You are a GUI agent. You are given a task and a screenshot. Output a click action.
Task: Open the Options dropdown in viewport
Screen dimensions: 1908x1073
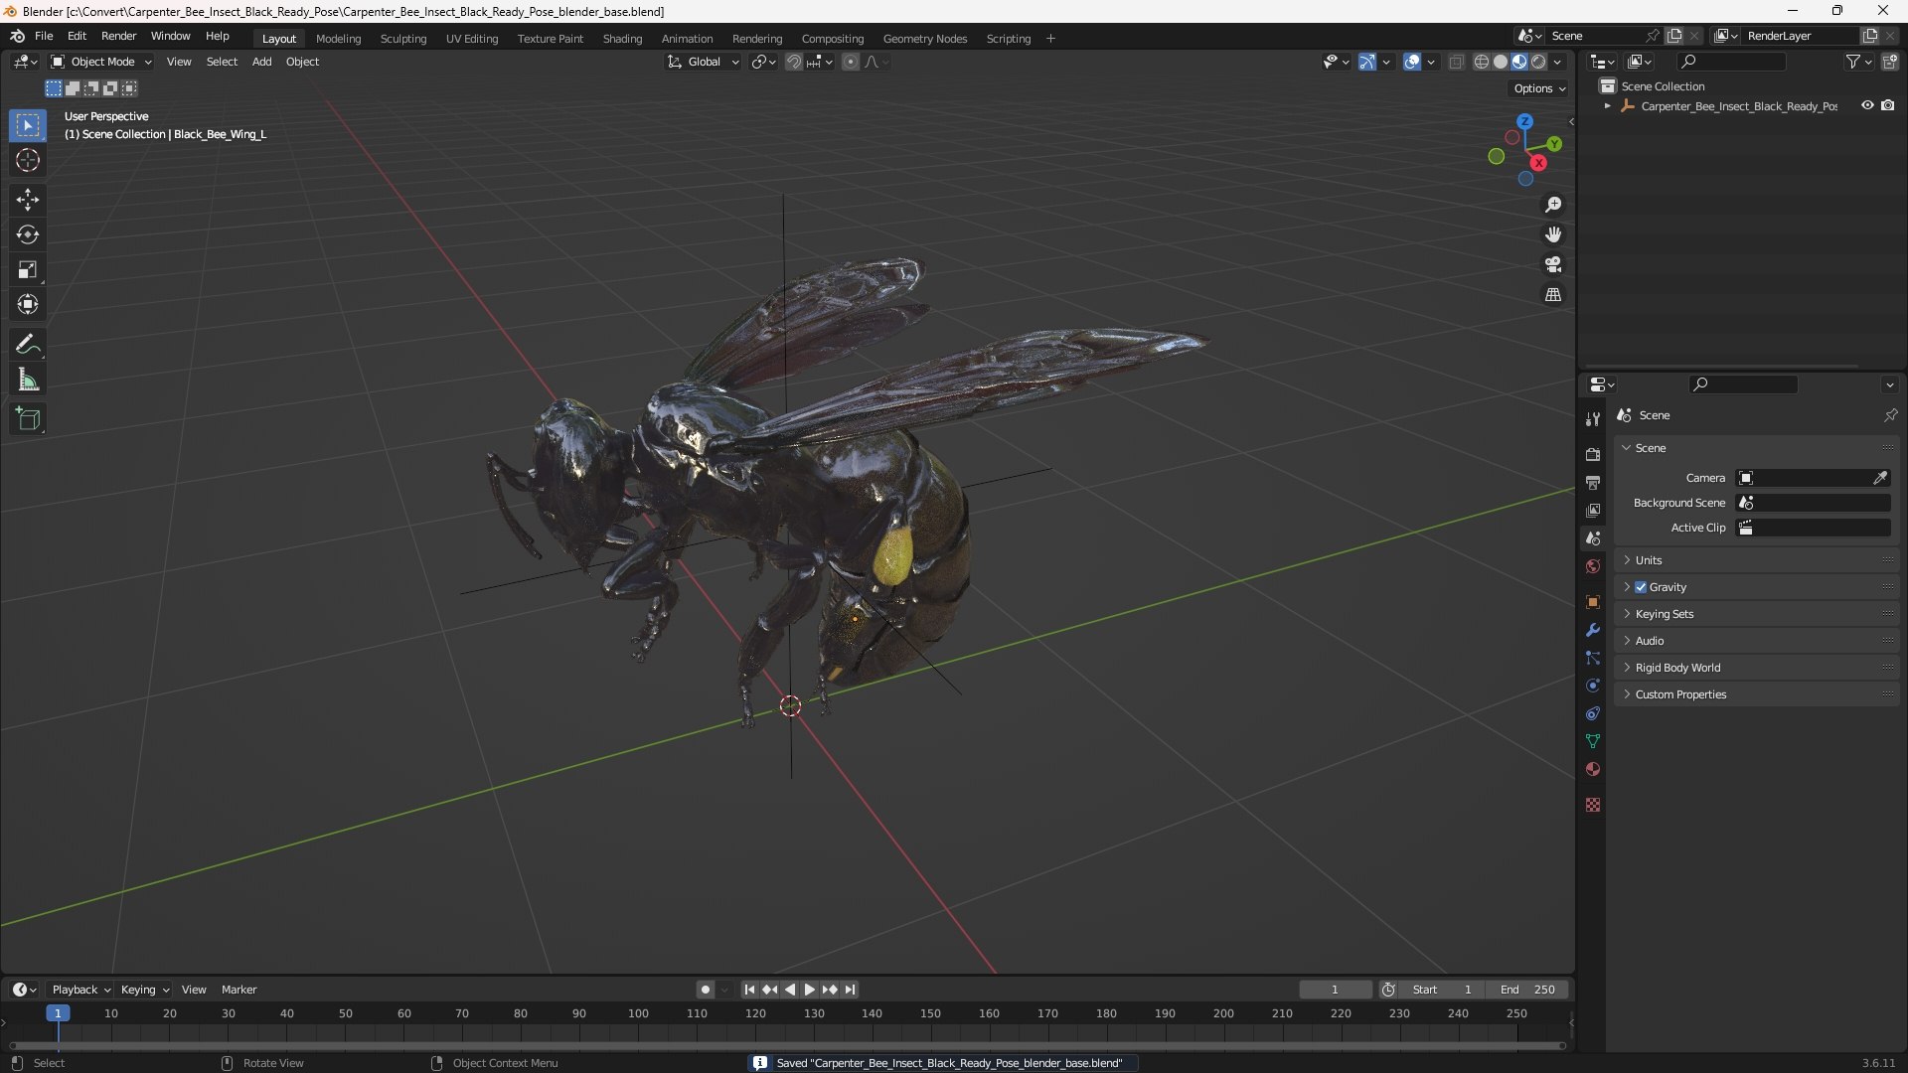1538,88
